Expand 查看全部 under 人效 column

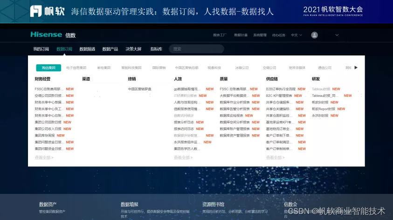click(183, 158)
